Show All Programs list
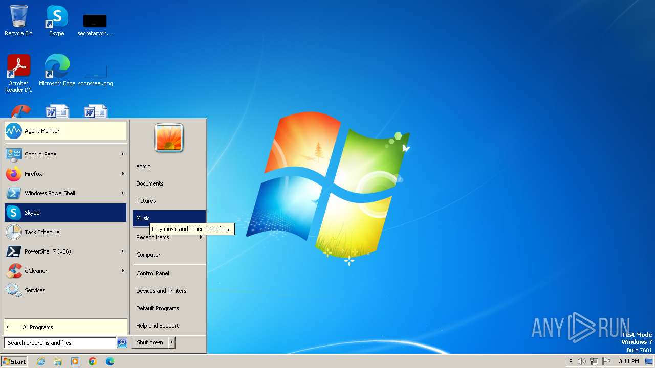Screen dimensions: 655x368 (65, 327)
